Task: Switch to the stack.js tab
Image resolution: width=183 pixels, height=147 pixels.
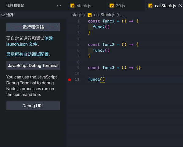Action: coord(84,6)
